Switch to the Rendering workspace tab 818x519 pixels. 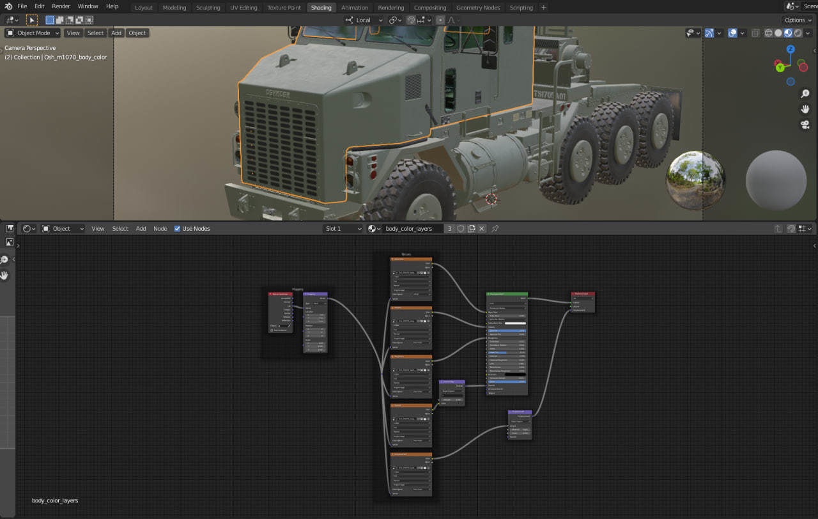tap(391, 8)
